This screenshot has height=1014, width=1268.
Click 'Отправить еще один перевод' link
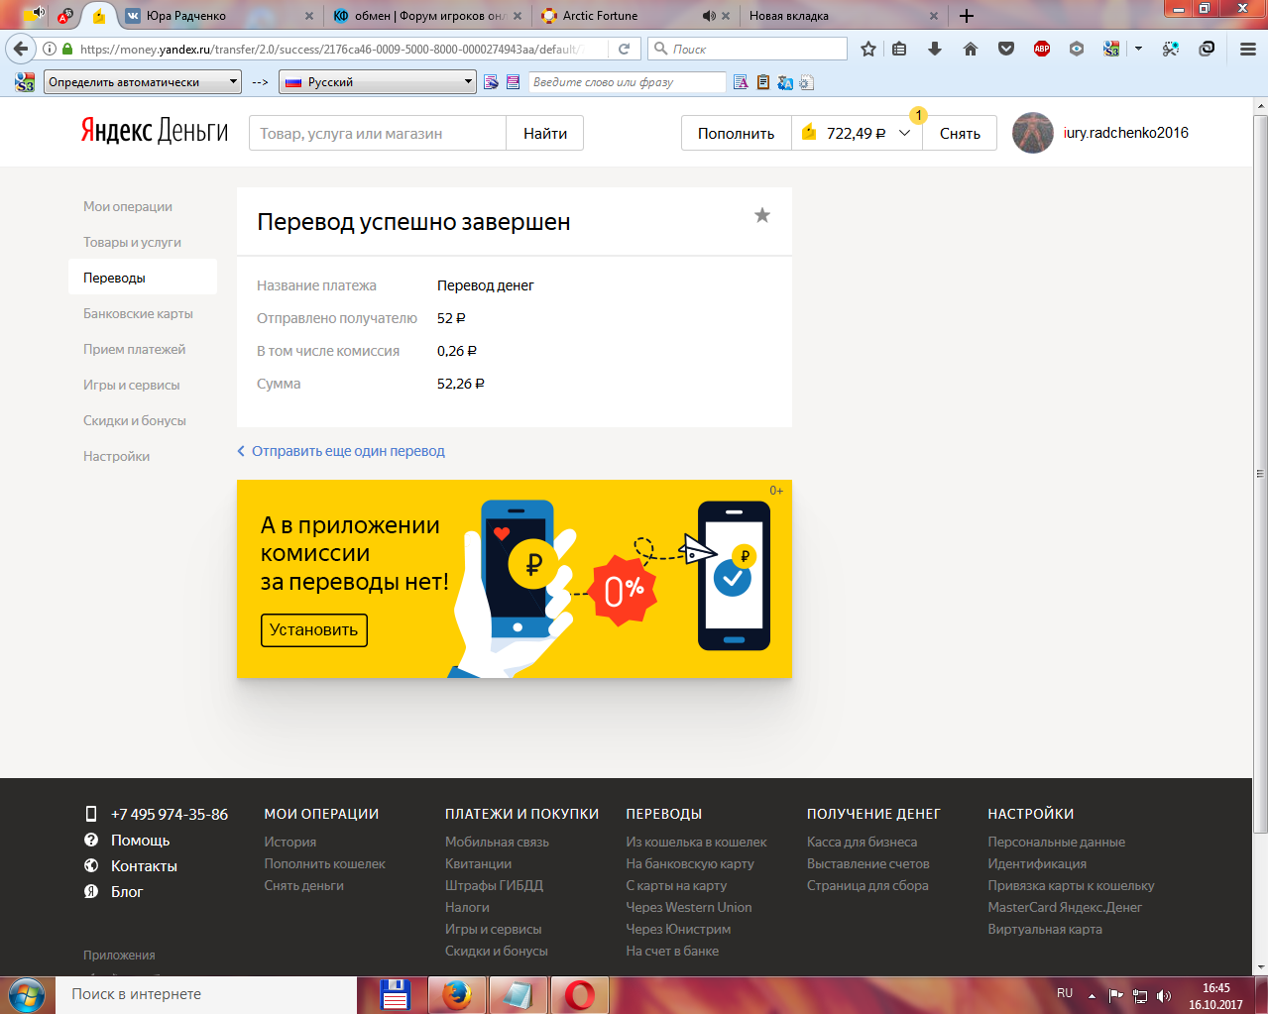point(347,451)
